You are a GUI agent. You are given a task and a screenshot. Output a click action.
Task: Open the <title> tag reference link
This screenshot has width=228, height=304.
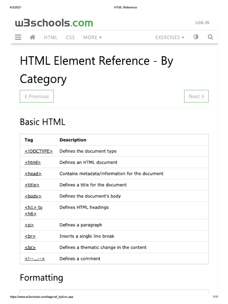pyautogui.click(x=32, y=185)
